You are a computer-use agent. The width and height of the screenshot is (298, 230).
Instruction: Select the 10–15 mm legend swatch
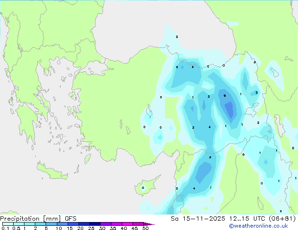click(x=62, y=224)
